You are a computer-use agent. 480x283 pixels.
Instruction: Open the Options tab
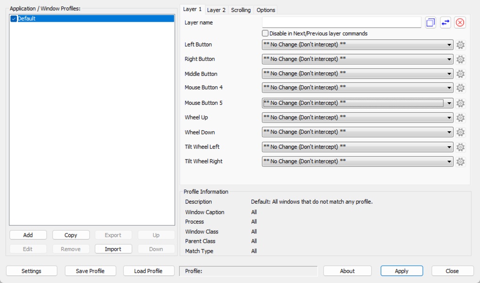point(266,10)
